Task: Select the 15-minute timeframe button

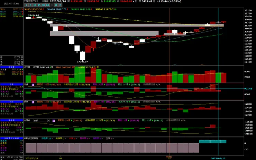Action: point(39,5)
